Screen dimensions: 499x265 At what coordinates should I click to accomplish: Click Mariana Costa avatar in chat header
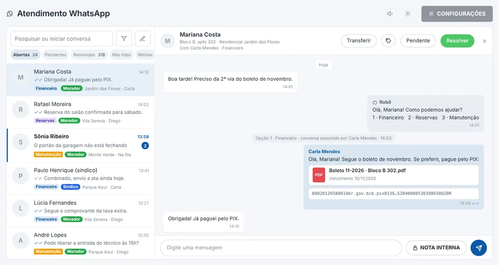coord(167,41)
